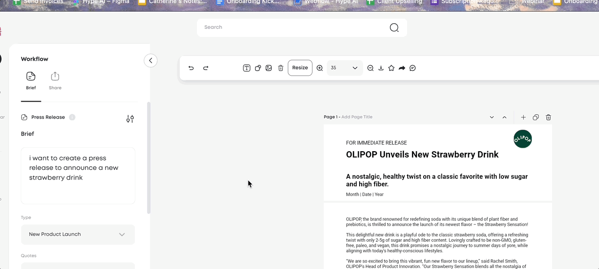Open Webflow - Hype AI bookmark
The width and height of the screenshot is (599, 269).
tap(325, 2)
